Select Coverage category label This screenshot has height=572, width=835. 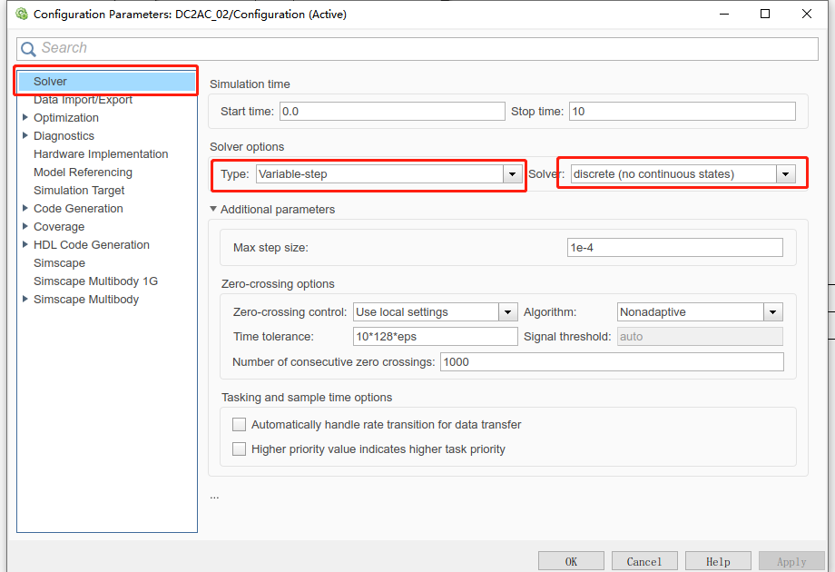pyautogui.click(x=59, y=226)
